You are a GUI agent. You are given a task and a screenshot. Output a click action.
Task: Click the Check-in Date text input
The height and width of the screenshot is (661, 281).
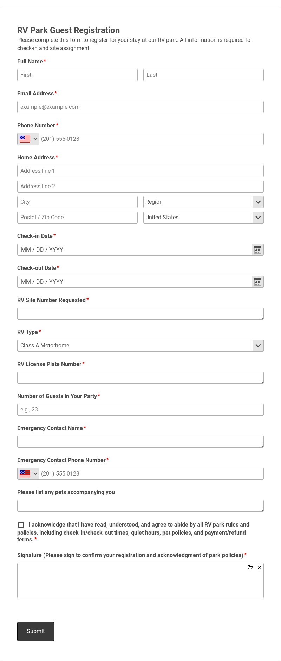coord(135,250)
